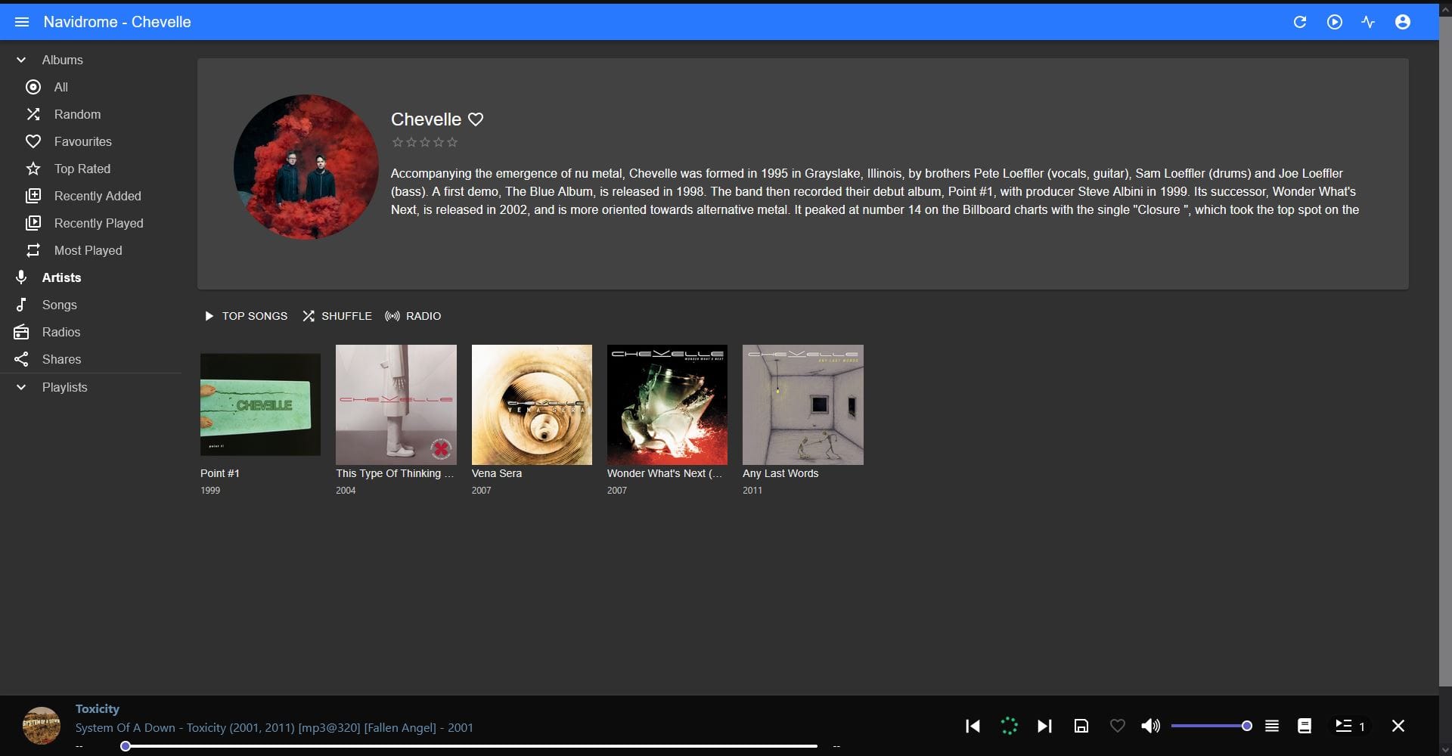Image resolution: width=1452 pixels, height=756 pixels.
Task: Select Artists in the sidebar
Action: pyautogui.click(x=91, y=277)
